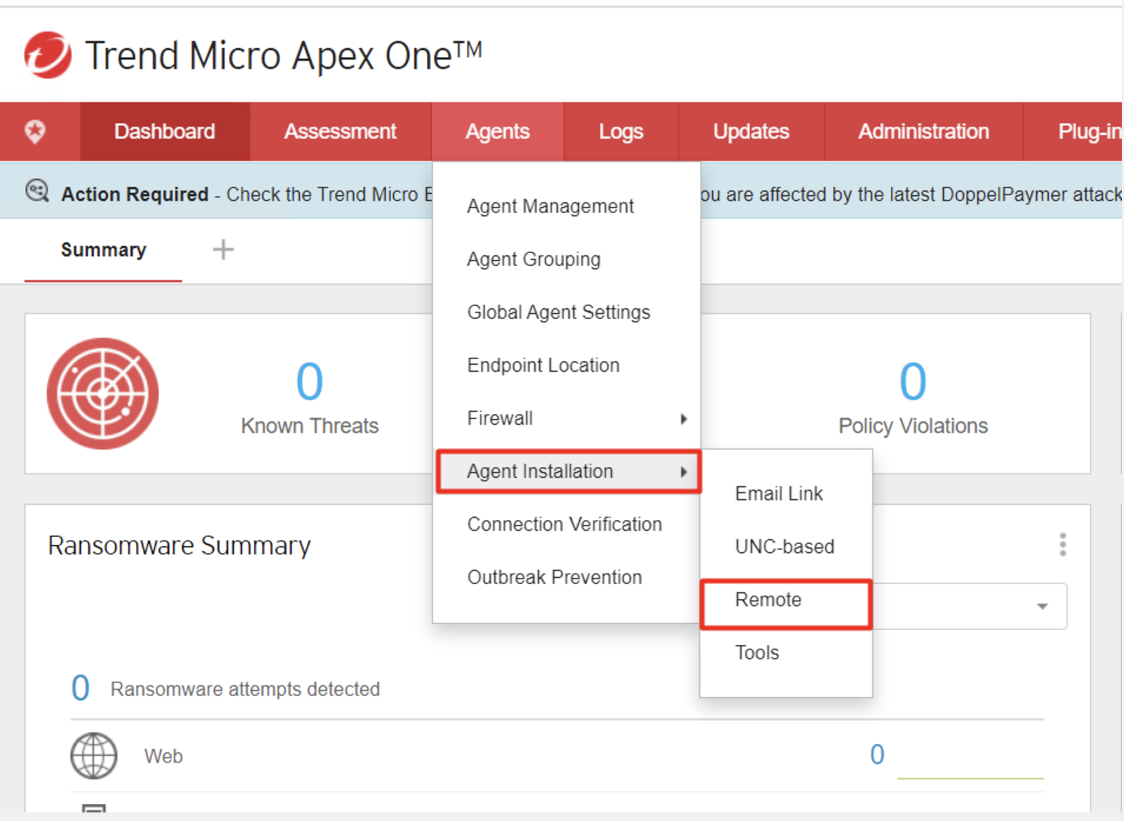Click the Policy Violations label
Image resolution: width=1124 pixels, height=821 pixels.
pyautogui.click(x=913, y=426)
